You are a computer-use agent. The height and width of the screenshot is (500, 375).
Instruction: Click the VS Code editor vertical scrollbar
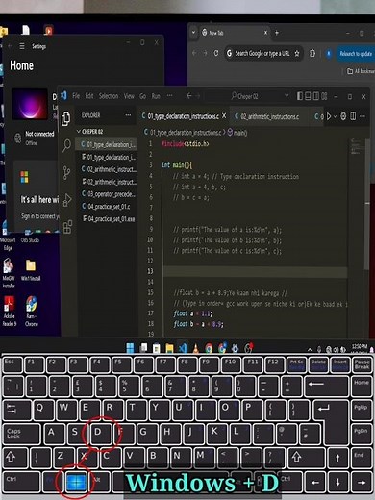pyautogui.click(x=367, y=203)
